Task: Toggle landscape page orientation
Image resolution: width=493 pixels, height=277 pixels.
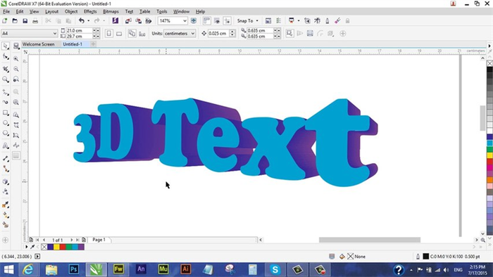Action: [119, 33]
